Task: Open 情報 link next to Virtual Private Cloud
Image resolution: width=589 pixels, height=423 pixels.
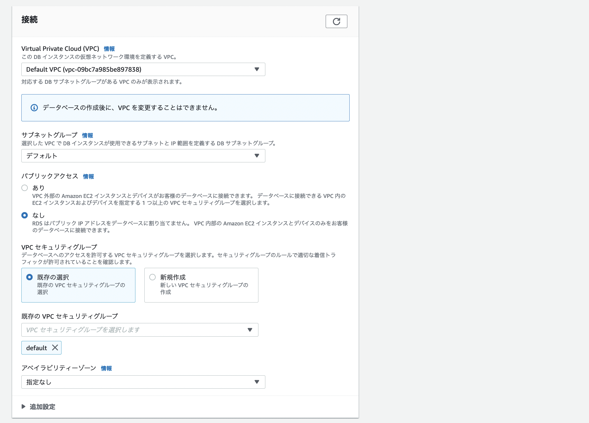Action: coord(109,49)
